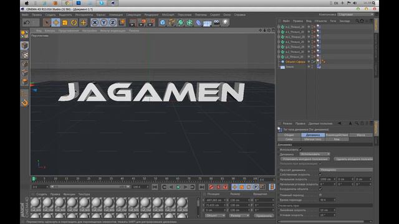Open the Apple menu
399x224 pixels.
click(x=26, y=3)
